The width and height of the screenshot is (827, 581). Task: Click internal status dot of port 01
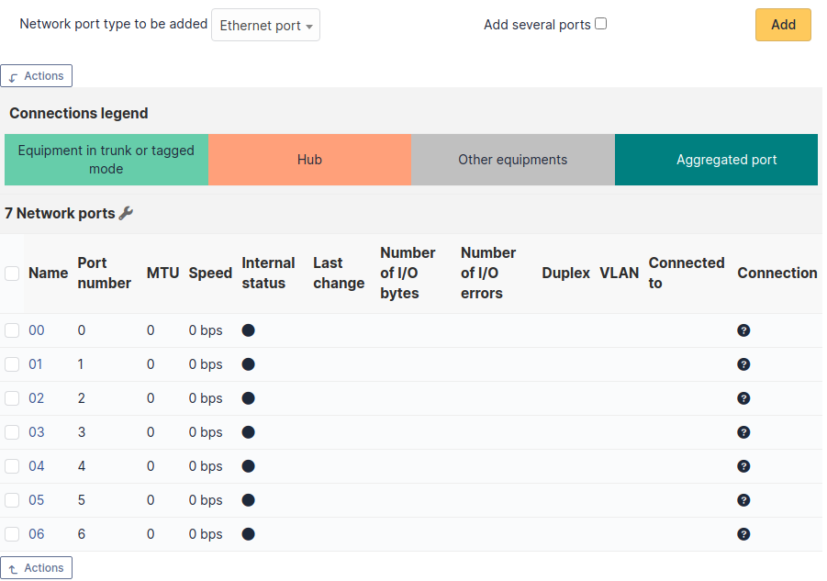coord(249,364)
